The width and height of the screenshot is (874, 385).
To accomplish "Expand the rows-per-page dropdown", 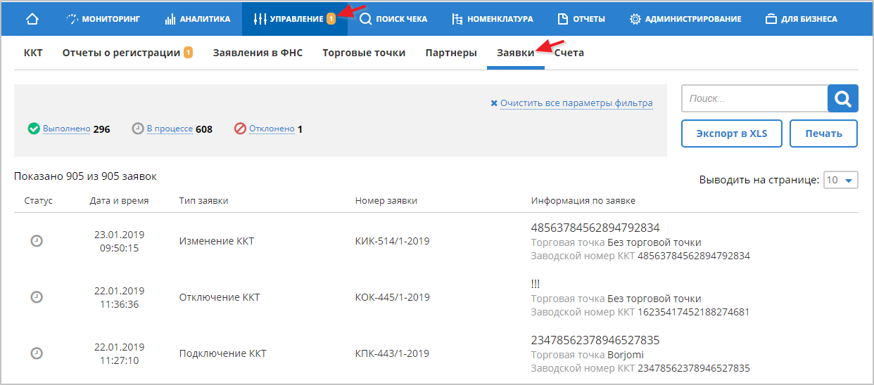I will point(841,181).
